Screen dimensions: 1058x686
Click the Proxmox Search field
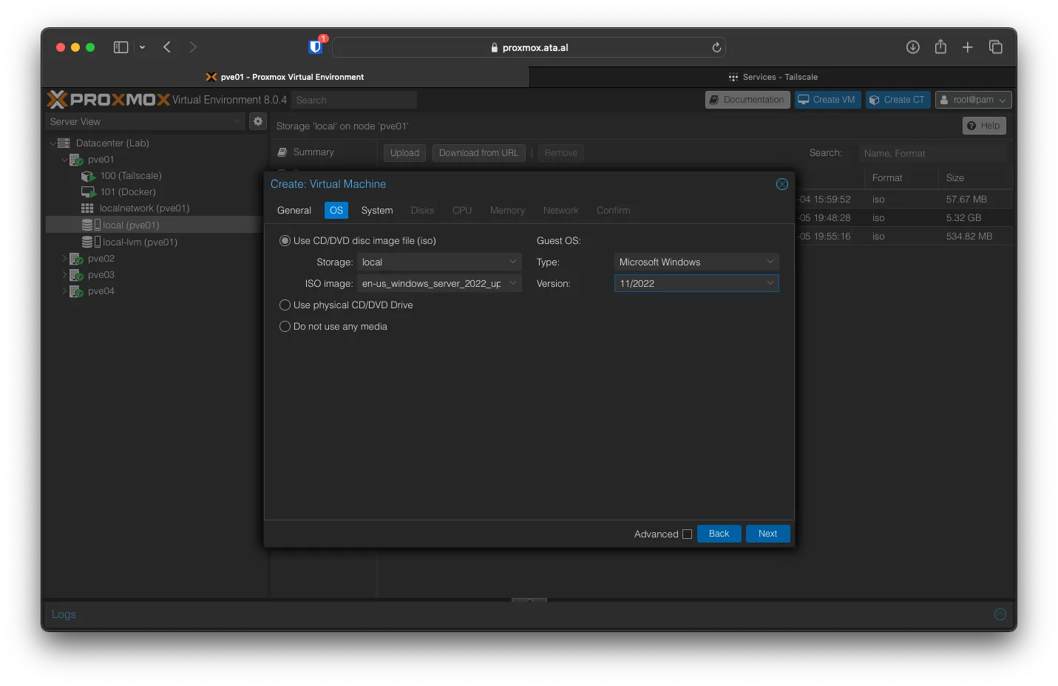[353, 100]
